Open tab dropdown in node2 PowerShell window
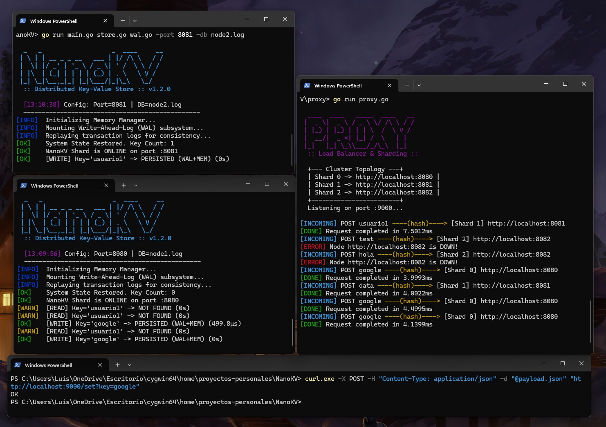The height and width of the screenshot is (427, 606). [x=135, y=21]
